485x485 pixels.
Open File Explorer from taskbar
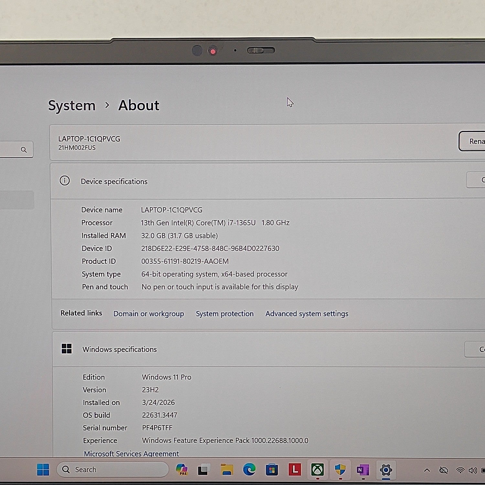(227, 469)
